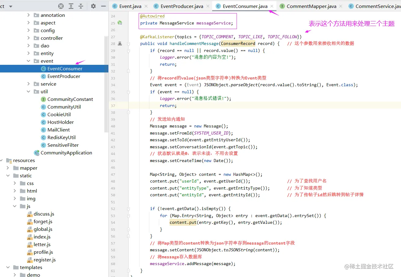The width and height of the screenshot is (401, 277).
Task: Collapse the templates folder
Action: 8,267
